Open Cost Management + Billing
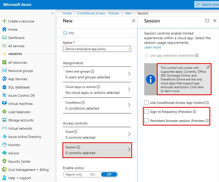219x182 pixels. coord(26,170)
